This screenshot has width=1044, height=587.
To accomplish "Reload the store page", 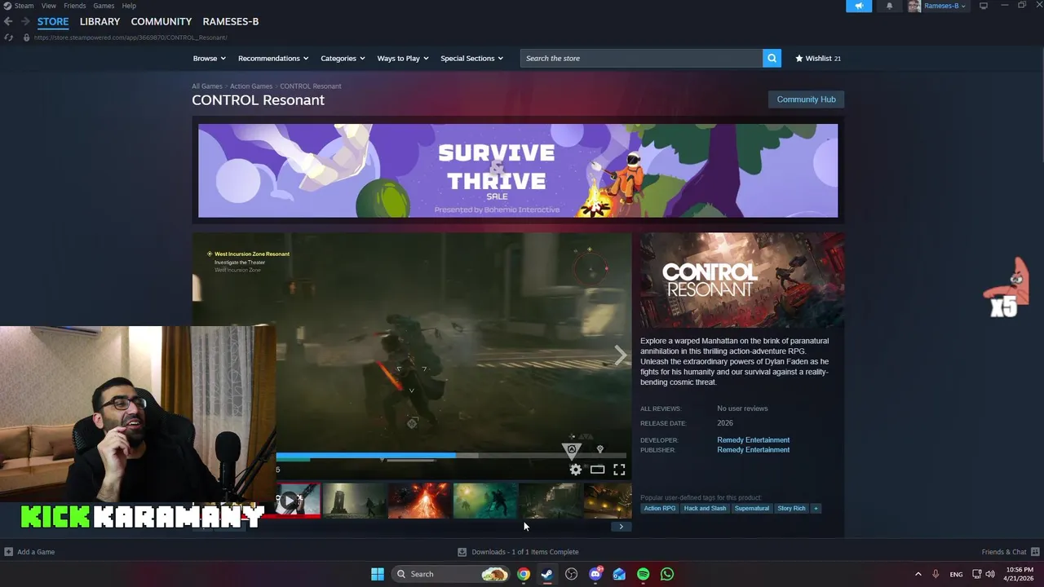I will [8, 38].
